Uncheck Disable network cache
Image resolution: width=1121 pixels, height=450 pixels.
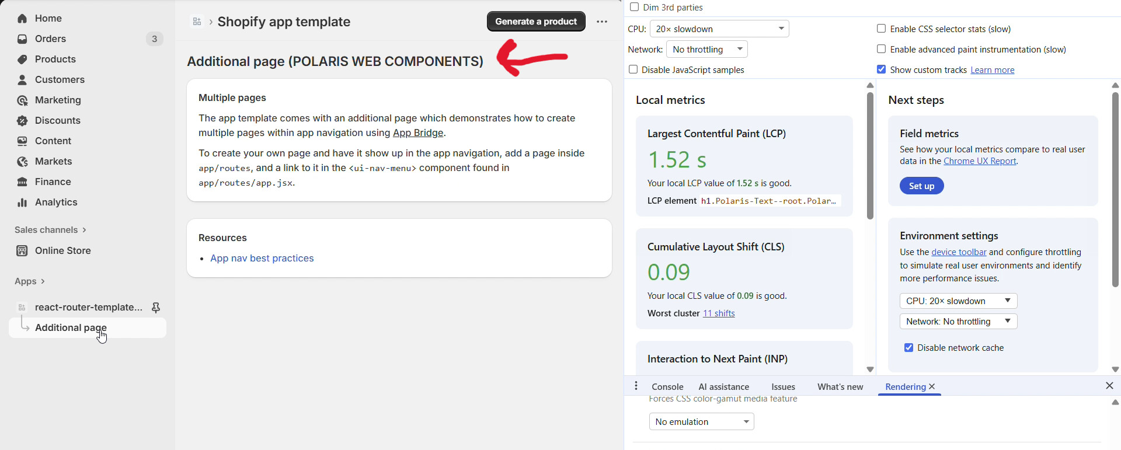click(x=908, y=348)
